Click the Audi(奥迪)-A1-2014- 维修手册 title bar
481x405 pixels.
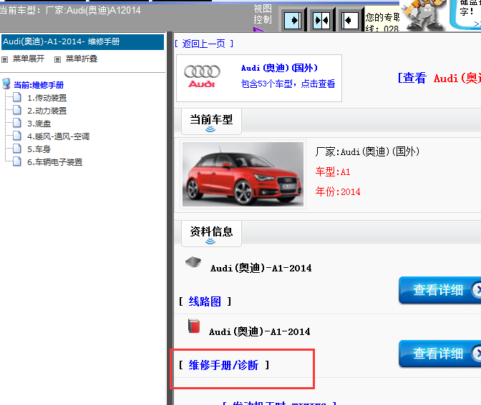(83, 41)
